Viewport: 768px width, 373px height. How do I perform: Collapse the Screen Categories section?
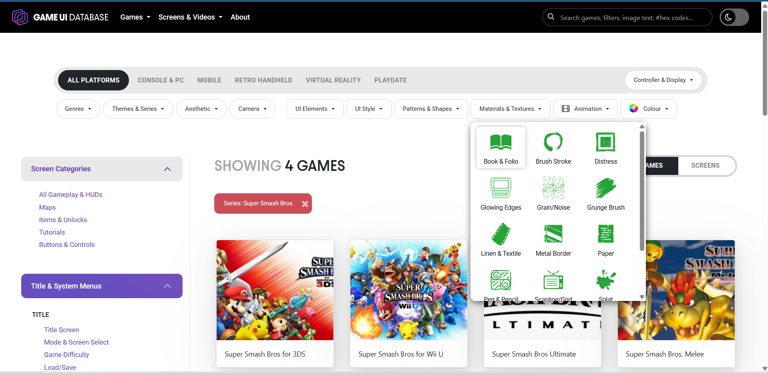tap(167, 169)
